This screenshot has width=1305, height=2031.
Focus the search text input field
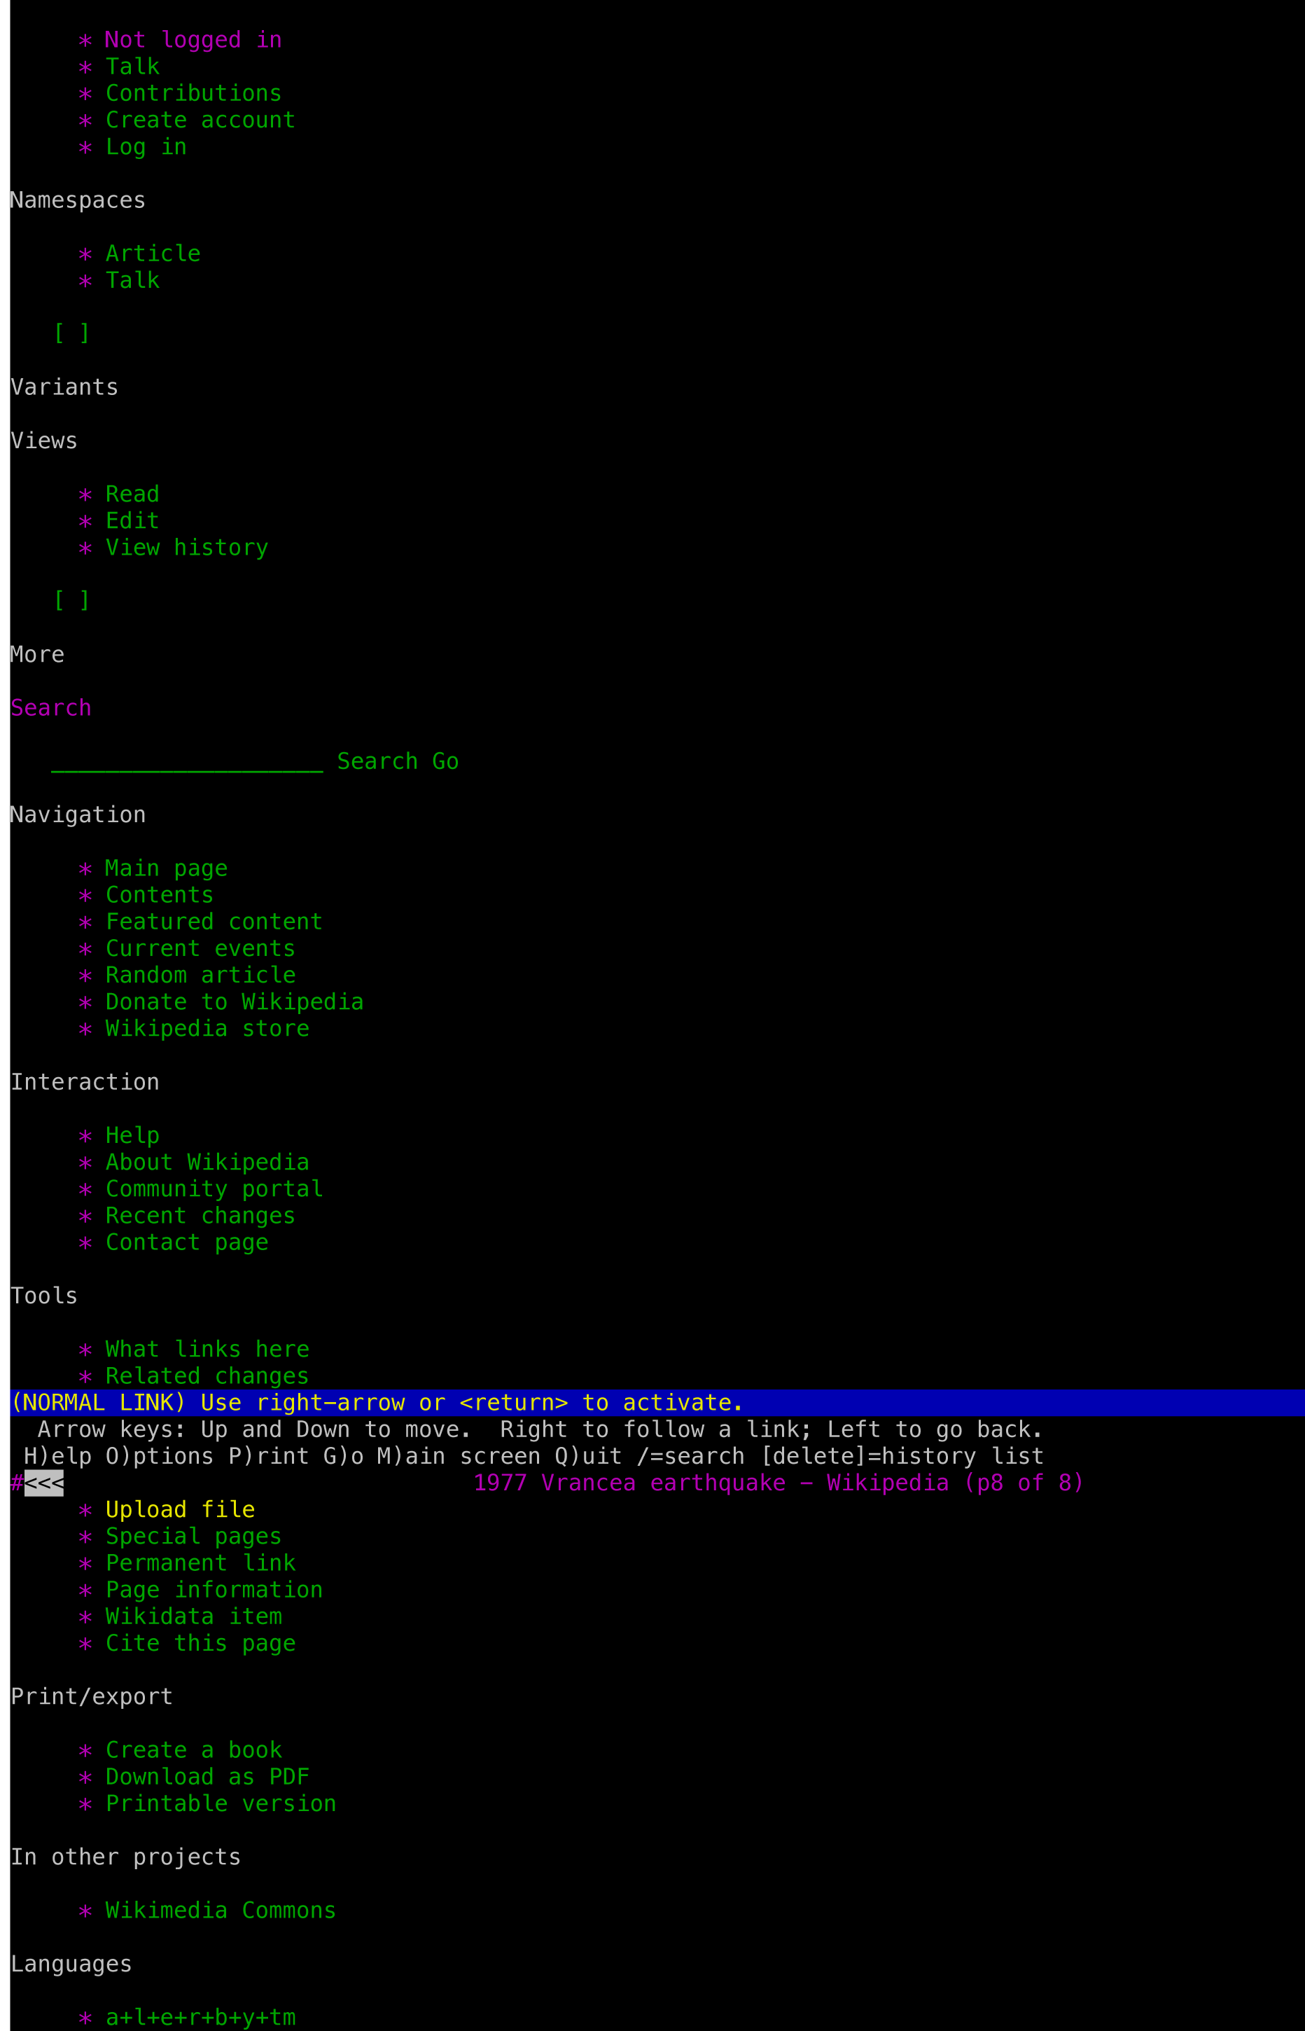click(x=187, y=761)
